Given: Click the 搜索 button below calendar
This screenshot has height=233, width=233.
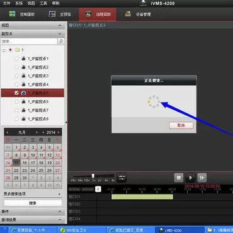Looking at the screenshot, I should coord(33,203).
